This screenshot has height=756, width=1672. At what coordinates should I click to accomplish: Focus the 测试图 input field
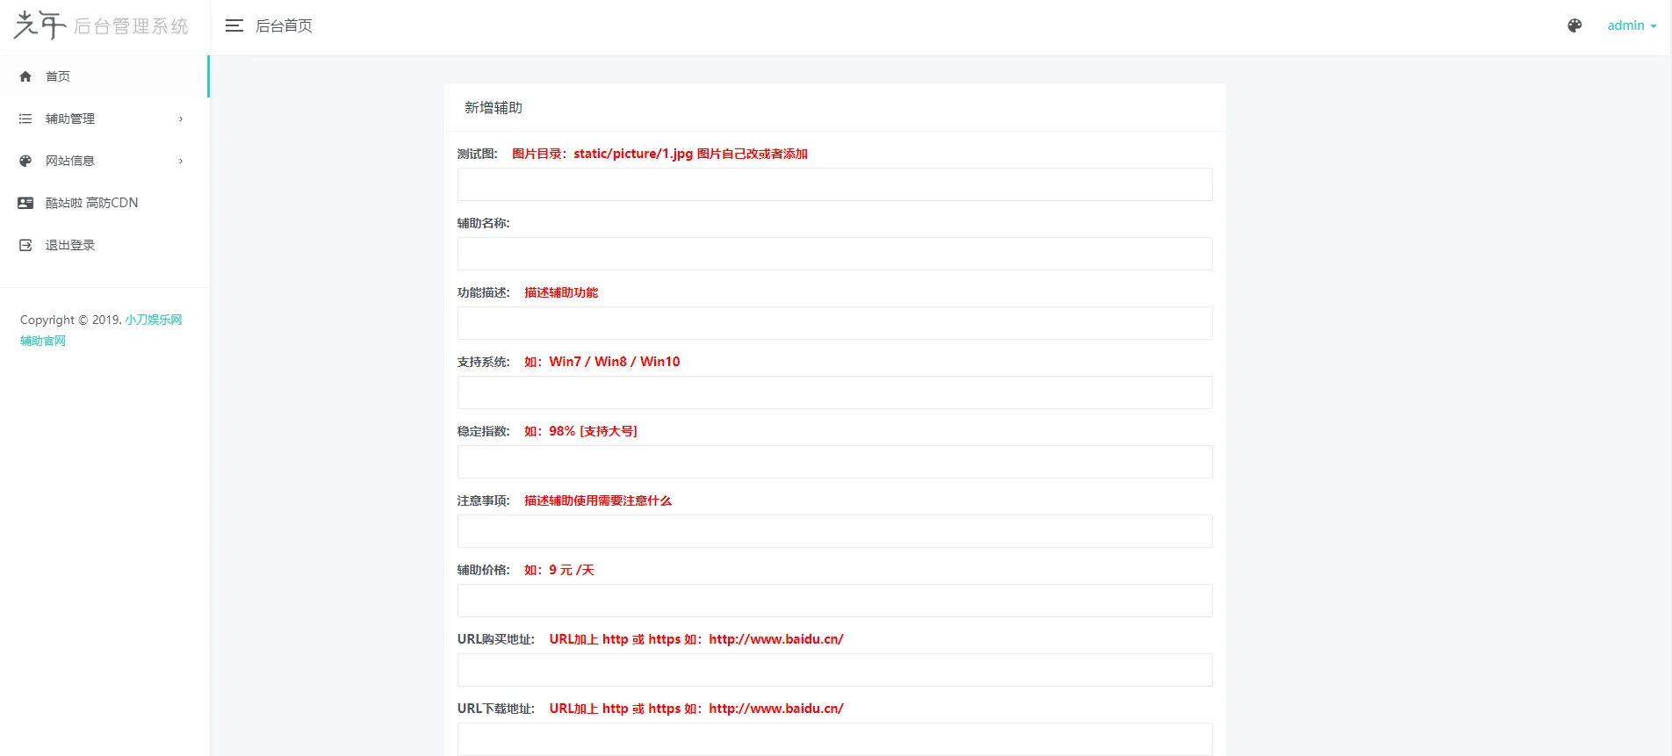[834, 184]
